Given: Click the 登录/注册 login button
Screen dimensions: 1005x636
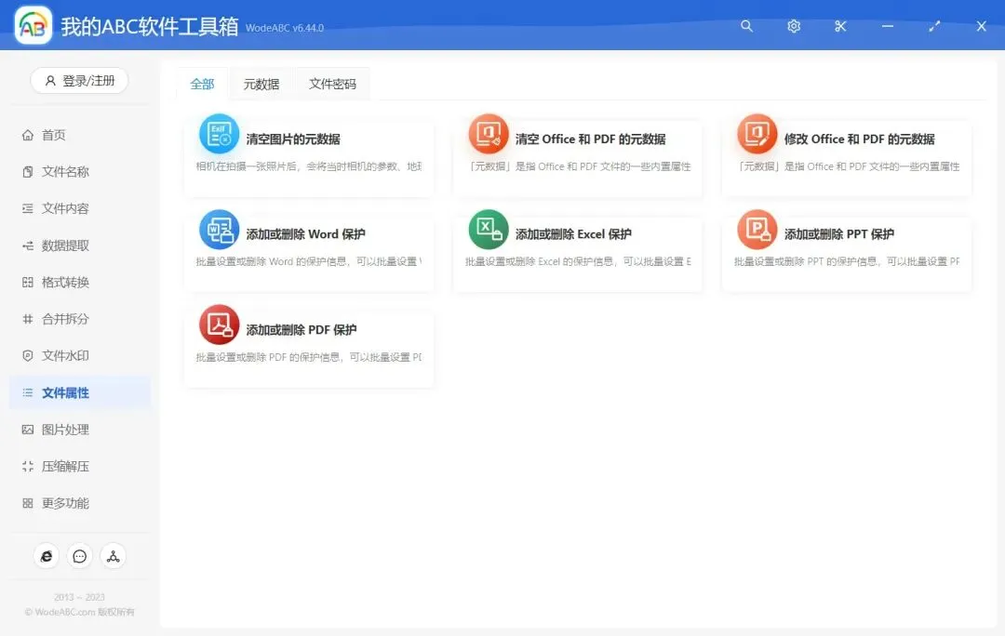Looking at the screenshot, I should [x=79, y=81].
